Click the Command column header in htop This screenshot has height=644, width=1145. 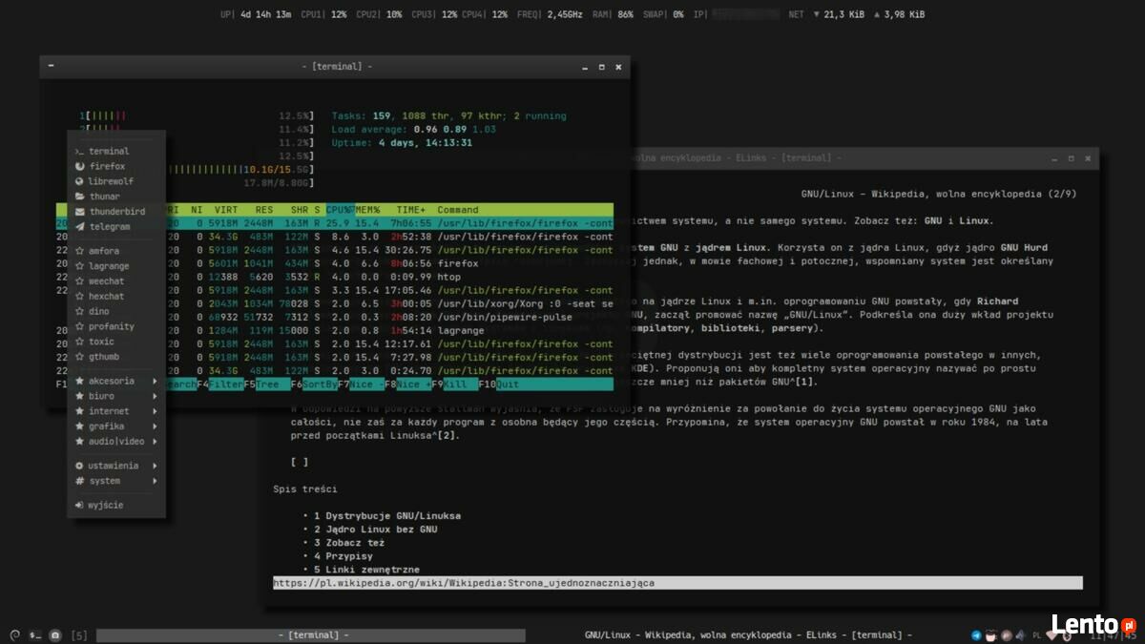[458, 209]
